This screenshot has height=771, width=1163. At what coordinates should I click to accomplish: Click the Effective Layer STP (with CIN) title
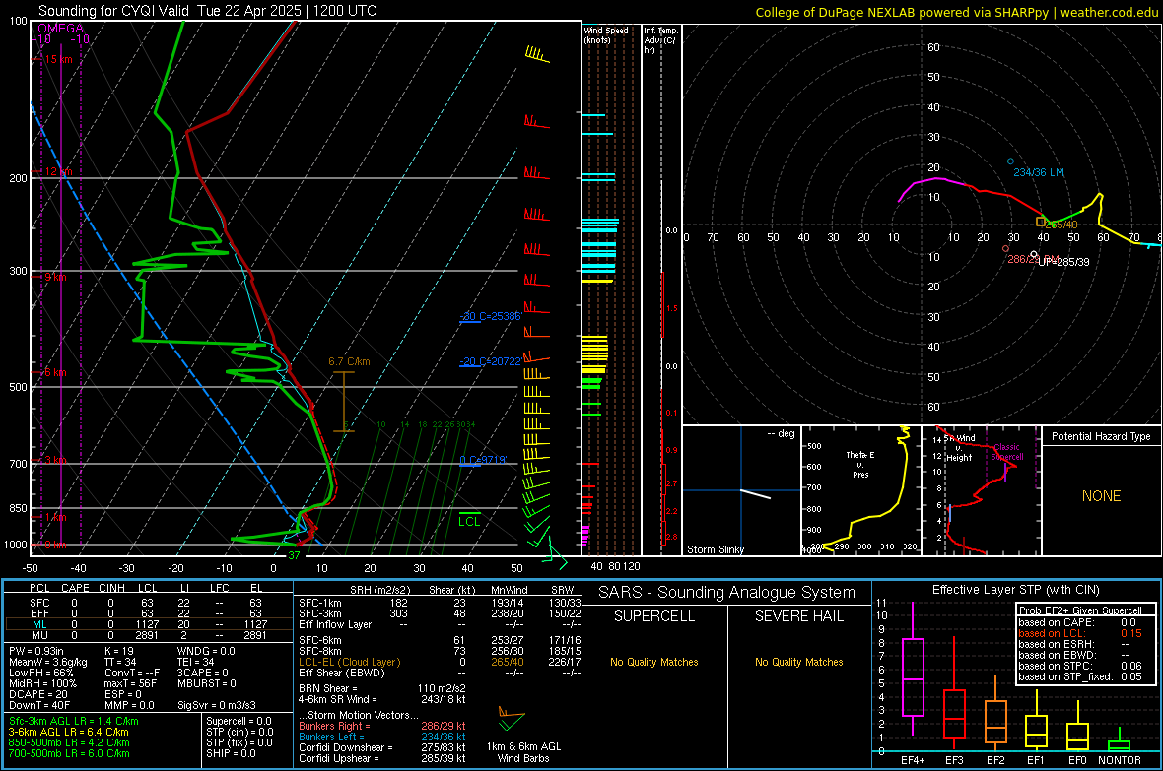(x=1015, y=590)
